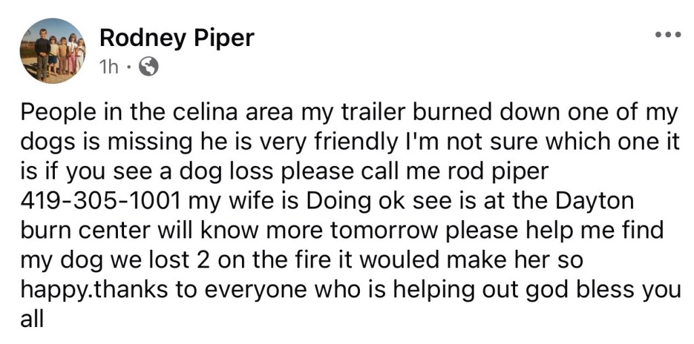
Task: Click the word "friendly" in the post
Action: 359,142
